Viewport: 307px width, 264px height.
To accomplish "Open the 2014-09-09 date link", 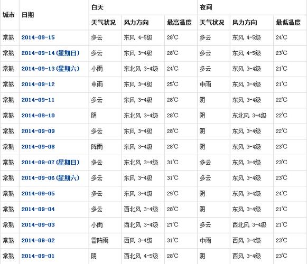I will 38,131.
